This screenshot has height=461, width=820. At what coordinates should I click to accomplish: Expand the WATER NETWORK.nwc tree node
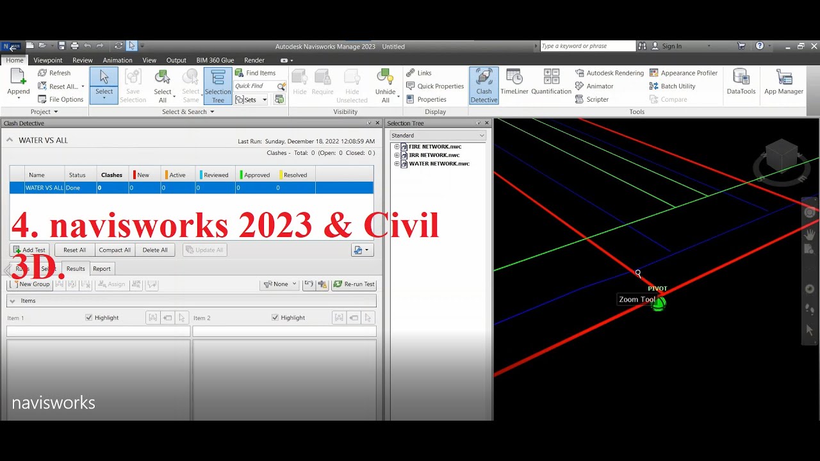(397, 164)
